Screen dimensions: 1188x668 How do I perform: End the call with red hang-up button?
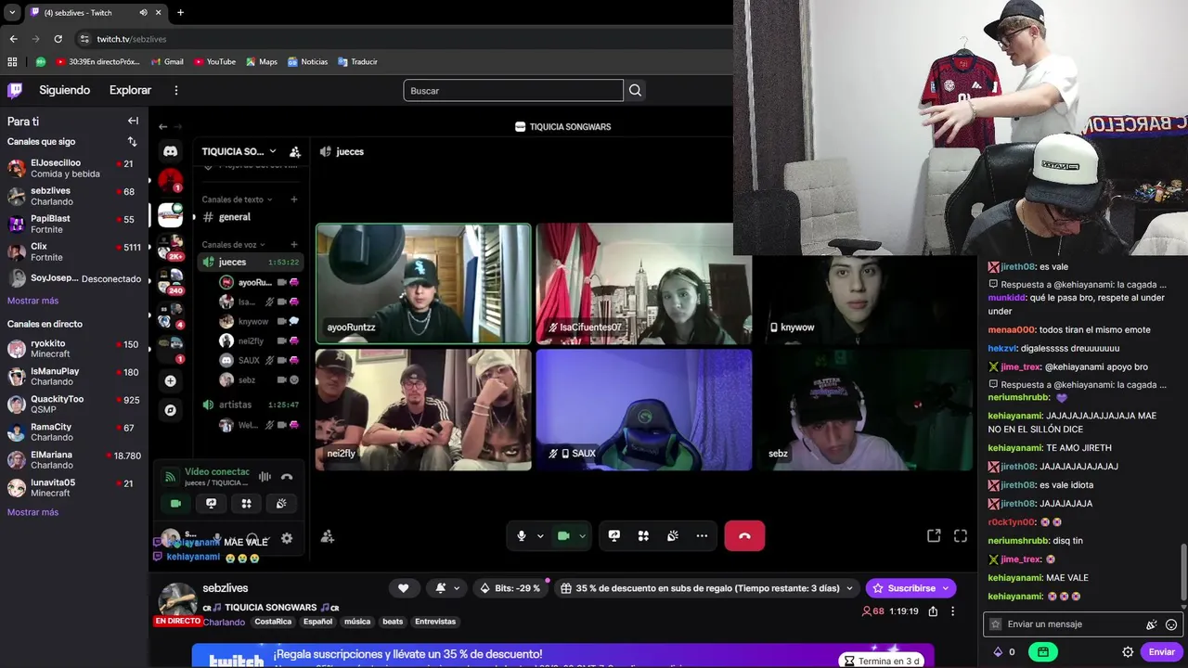(x=744, y=535)
